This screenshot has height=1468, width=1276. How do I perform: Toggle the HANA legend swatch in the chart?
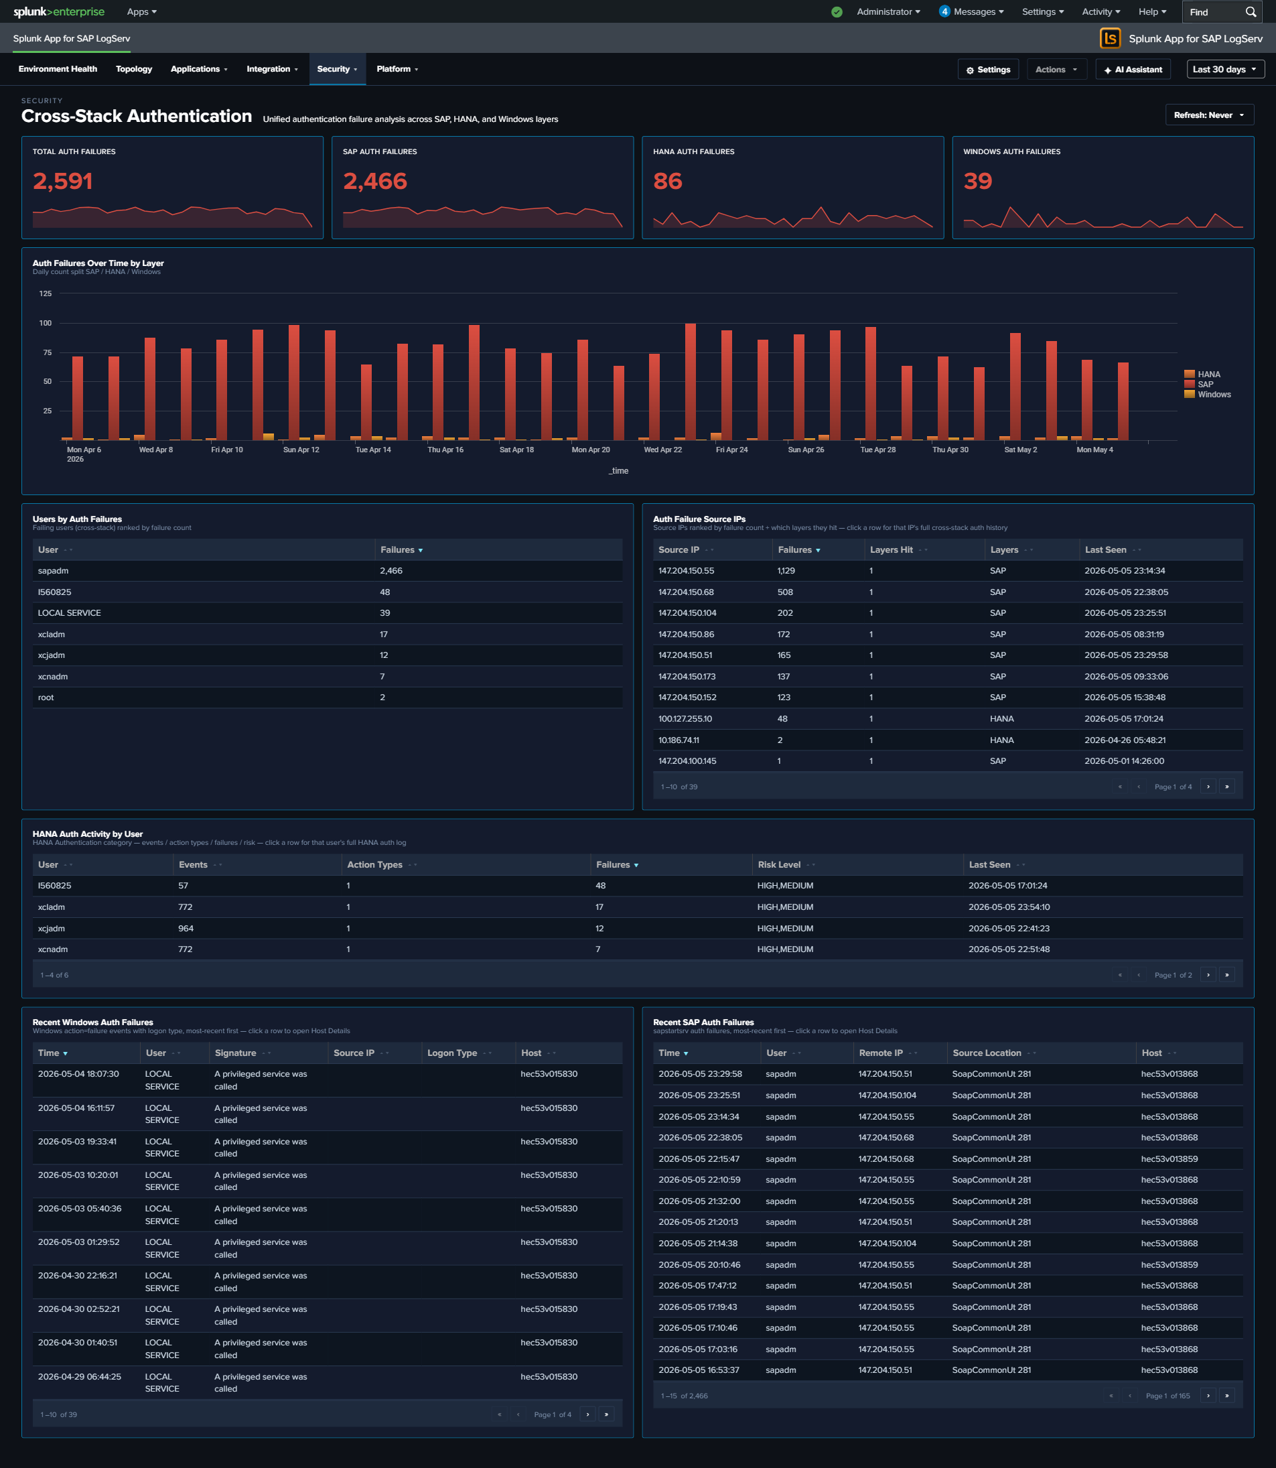[x=1189, y=374]
